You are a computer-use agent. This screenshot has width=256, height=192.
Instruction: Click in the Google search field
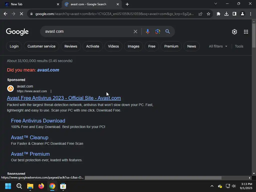click(88, 31)
